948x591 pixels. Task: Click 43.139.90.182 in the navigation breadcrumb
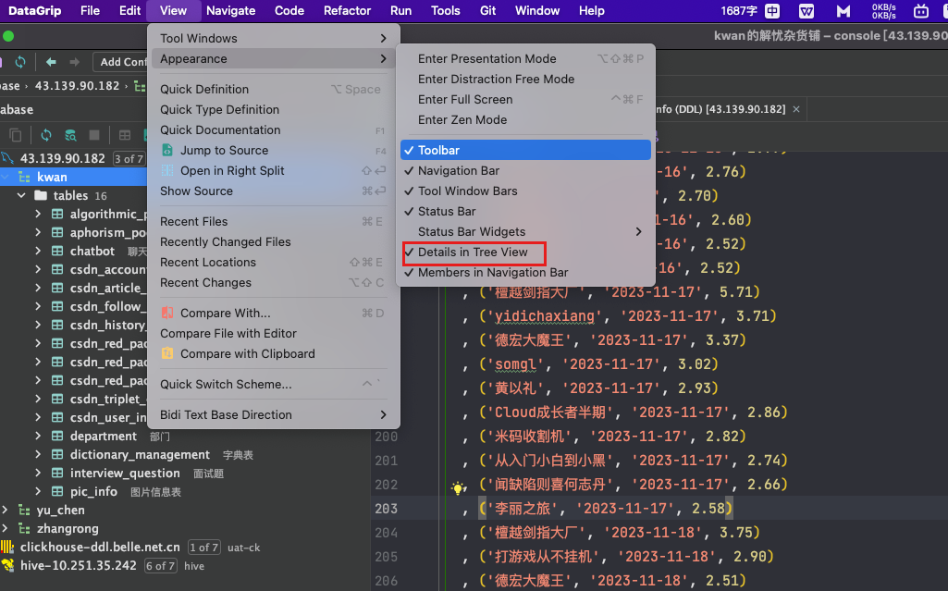coord(77,86)
